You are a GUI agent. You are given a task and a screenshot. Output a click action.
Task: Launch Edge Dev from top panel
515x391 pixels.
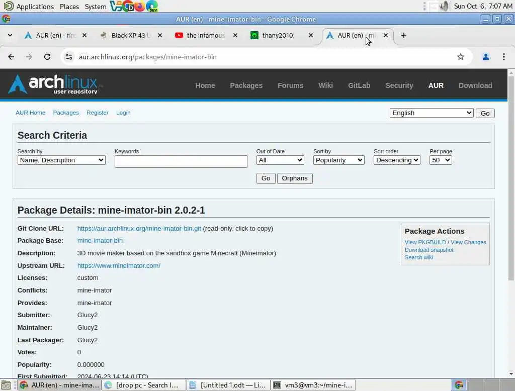pyautogui.click(x=152, y=6)
